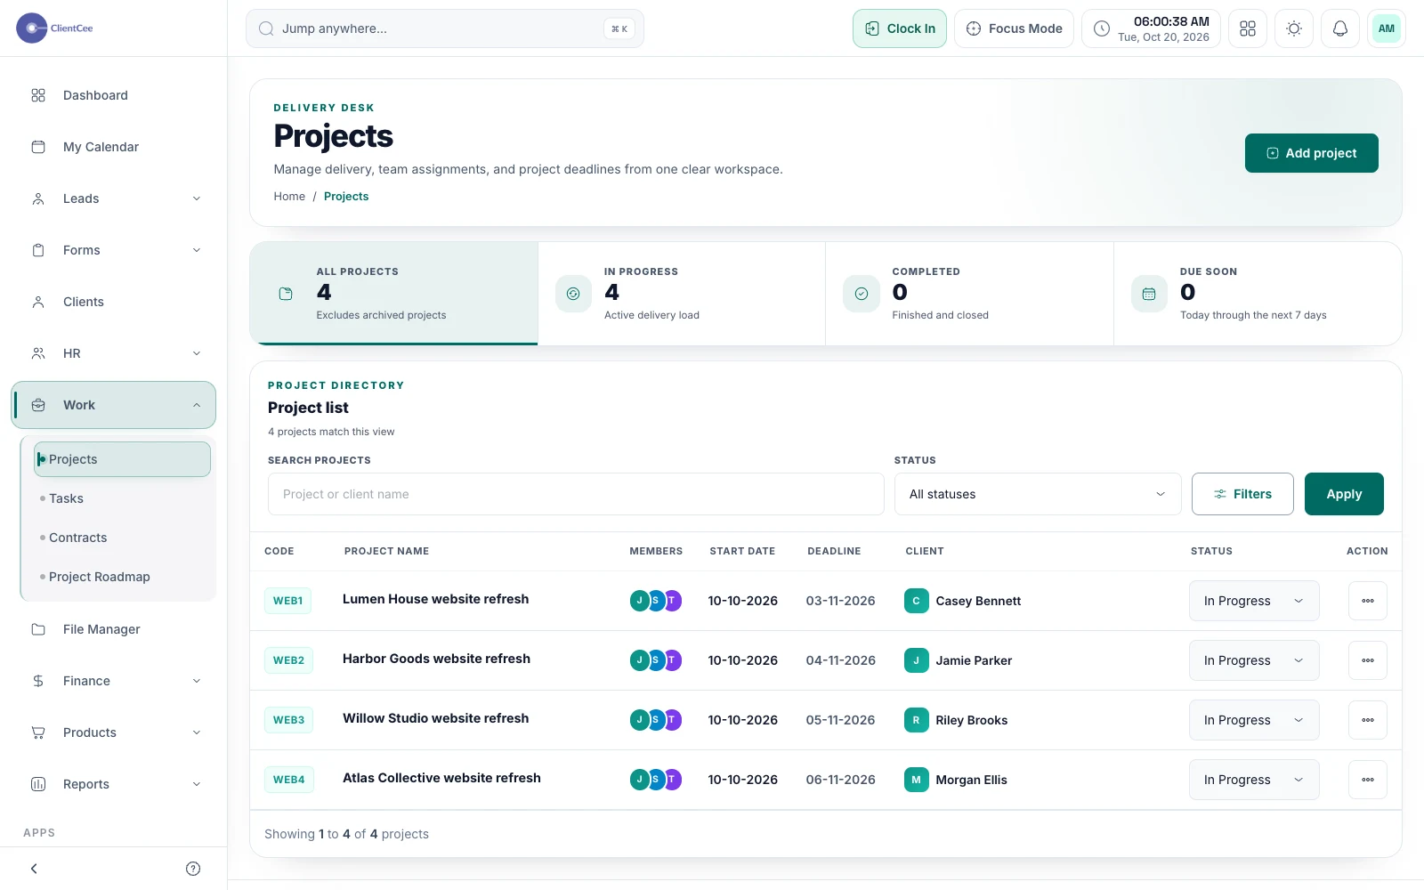
Task: Open Lumen House website refresh project
Action: [436, 599]
